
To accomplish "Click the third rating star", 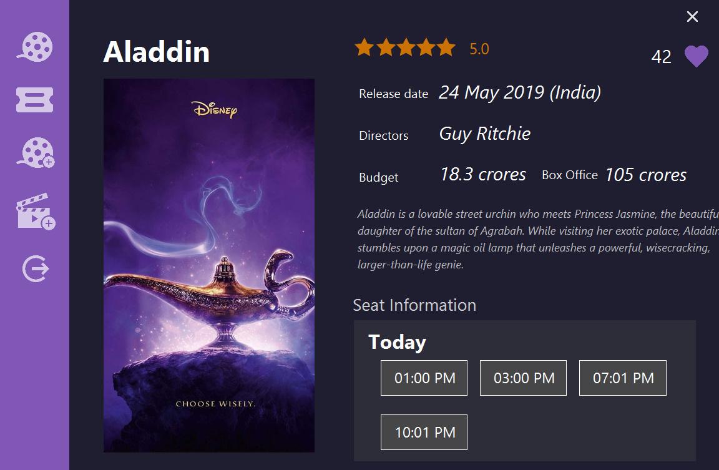I will pyautogui.click(x=406, y=47).
